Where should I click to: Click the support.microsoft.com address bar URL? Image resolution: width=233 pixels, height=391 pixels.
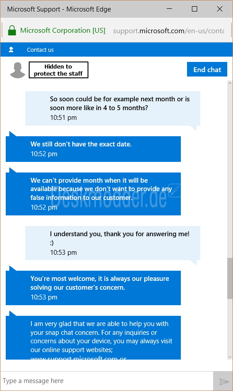[168, 31]
